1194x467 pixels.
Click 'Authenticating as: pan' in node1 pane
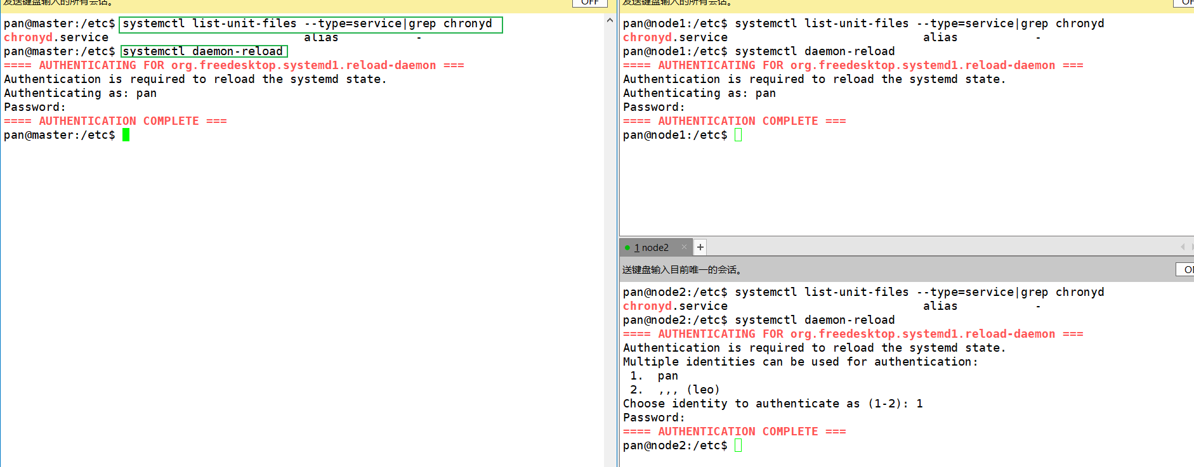pos(700,93)
